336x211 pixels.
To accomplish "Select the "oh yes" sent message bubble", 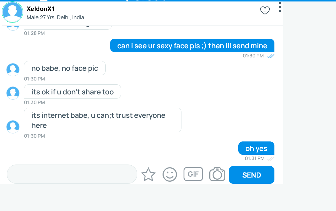I will click(x=256, y=148).
